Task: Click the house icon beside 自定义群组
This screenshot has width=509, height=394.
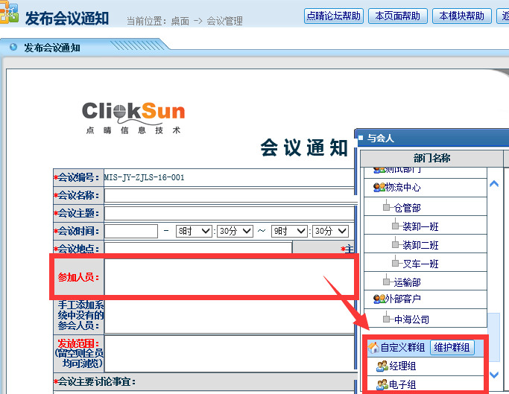Action: tap(373, 348)
